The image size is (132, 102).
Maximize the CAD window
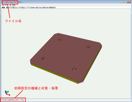125,2
